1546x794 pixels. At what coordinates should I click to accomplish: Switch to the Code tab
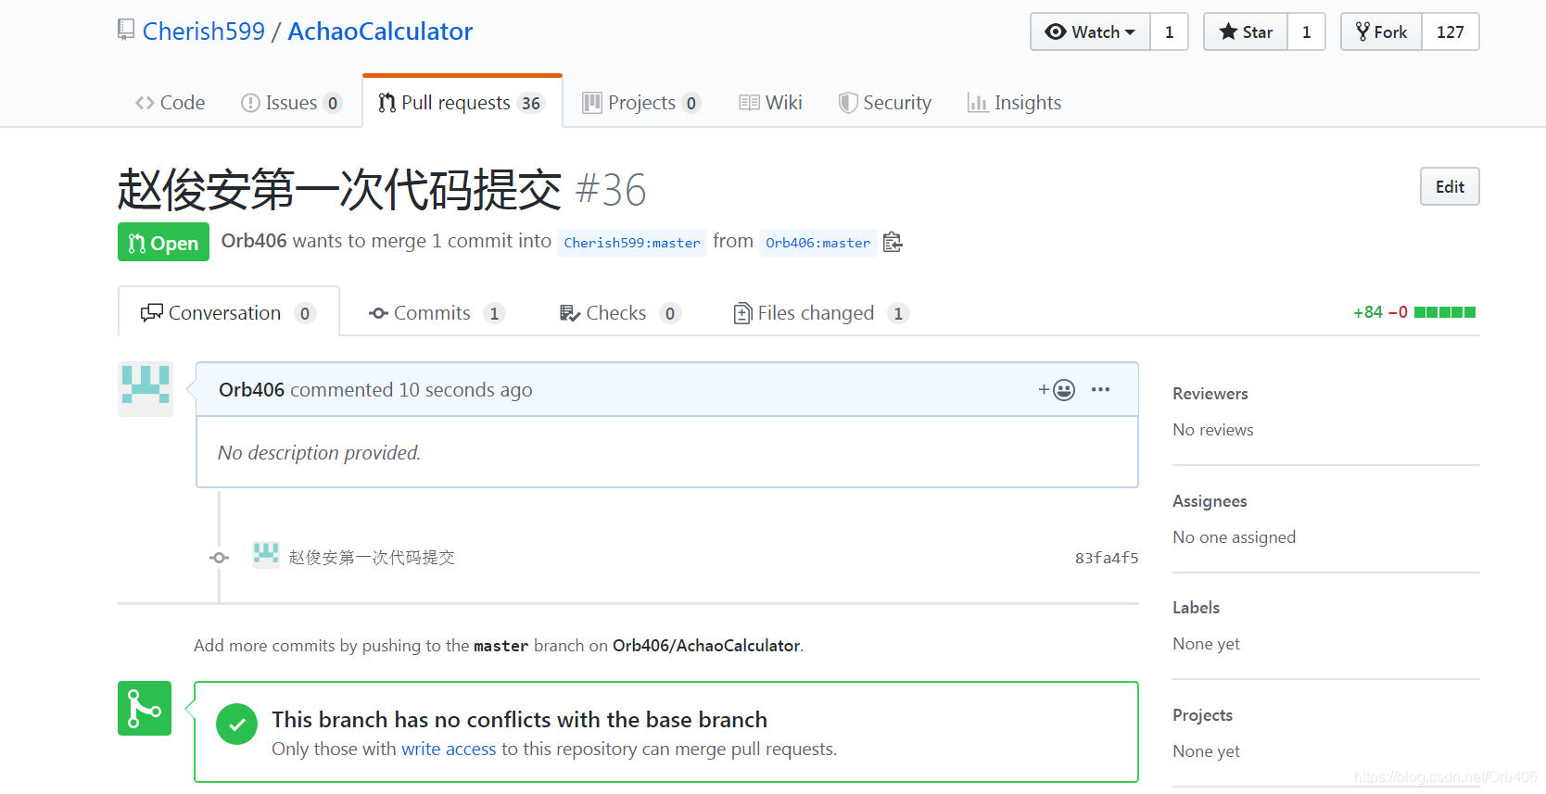(x=171, y=103)
